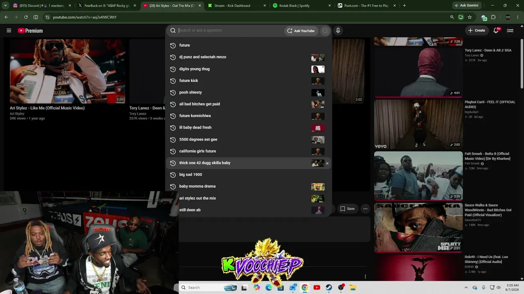Choose the 'still deen ab' suggestion

[248, 210]
